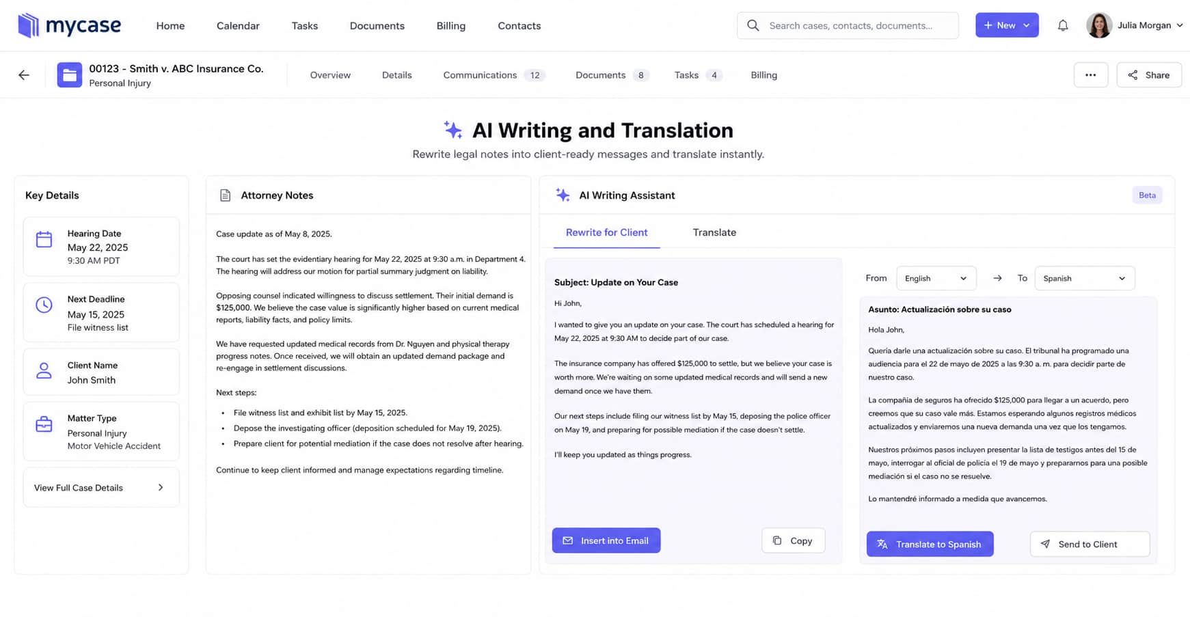Viewport: 1190px width, 617px height.
Task: Select the Translate tab
Action: point(714,232)
